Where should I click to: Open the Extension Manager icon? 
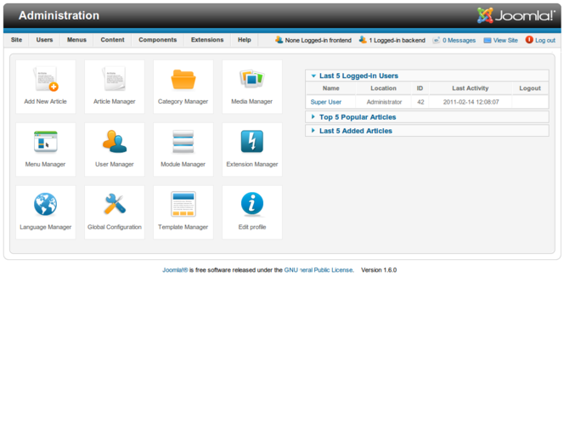tap(251, 143)
